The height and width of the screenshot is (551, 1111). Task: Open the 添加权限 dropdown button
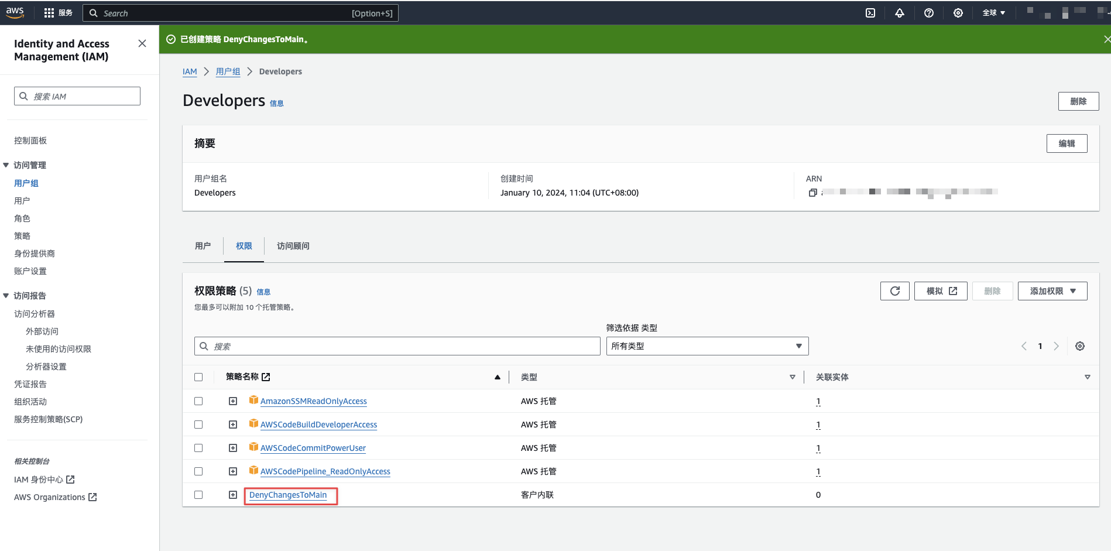coord(1052,291)
